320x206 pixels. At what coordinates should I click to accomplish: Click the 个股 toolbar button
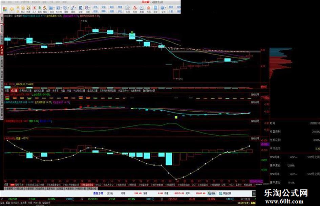(171, 12)
